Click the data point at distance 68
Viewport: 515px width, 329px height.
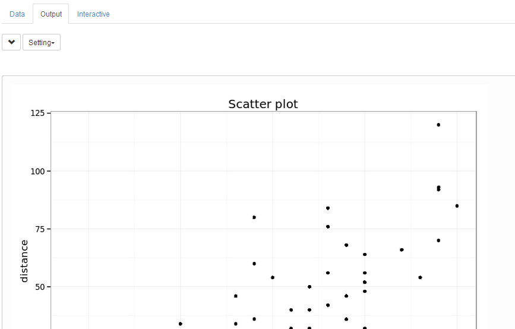tap(346, 245)
